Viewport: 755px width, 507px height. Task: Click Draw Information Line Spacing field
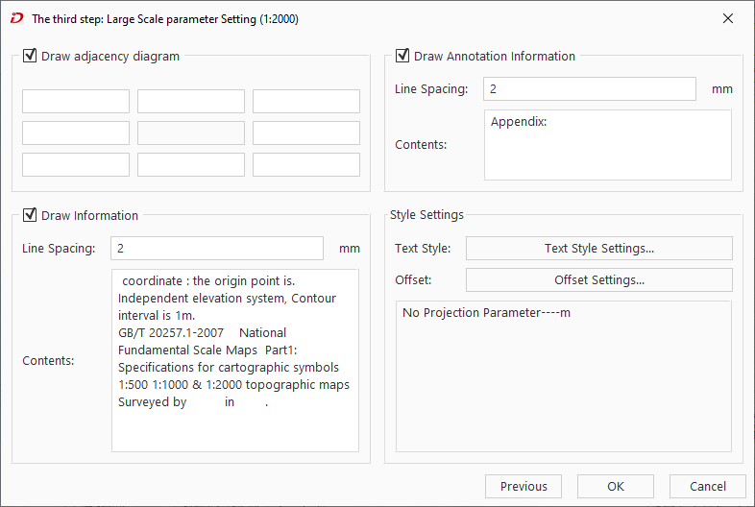coord(217,249)
